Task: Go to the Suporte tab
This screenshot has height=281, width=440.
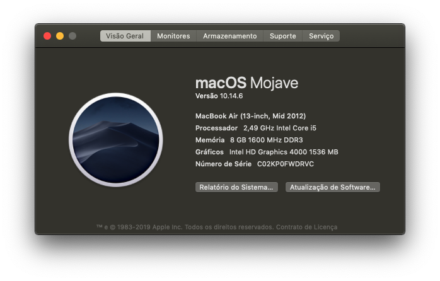Action: [283, 36]
